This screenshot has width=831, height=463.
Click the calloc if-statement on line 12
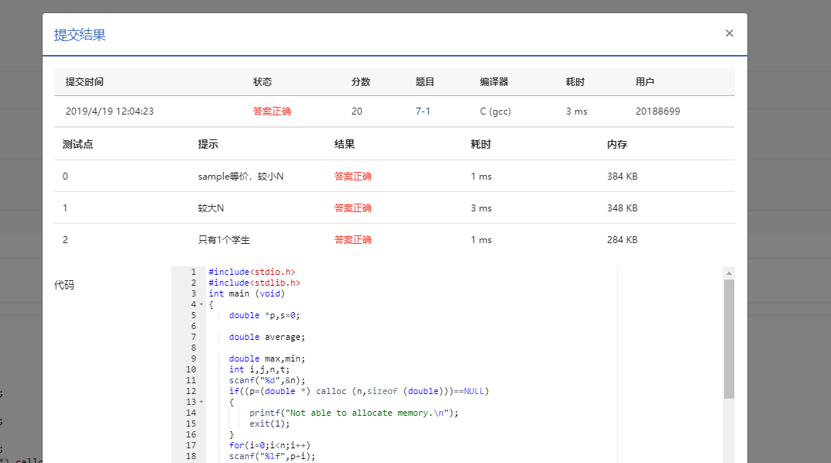point(359,391)
